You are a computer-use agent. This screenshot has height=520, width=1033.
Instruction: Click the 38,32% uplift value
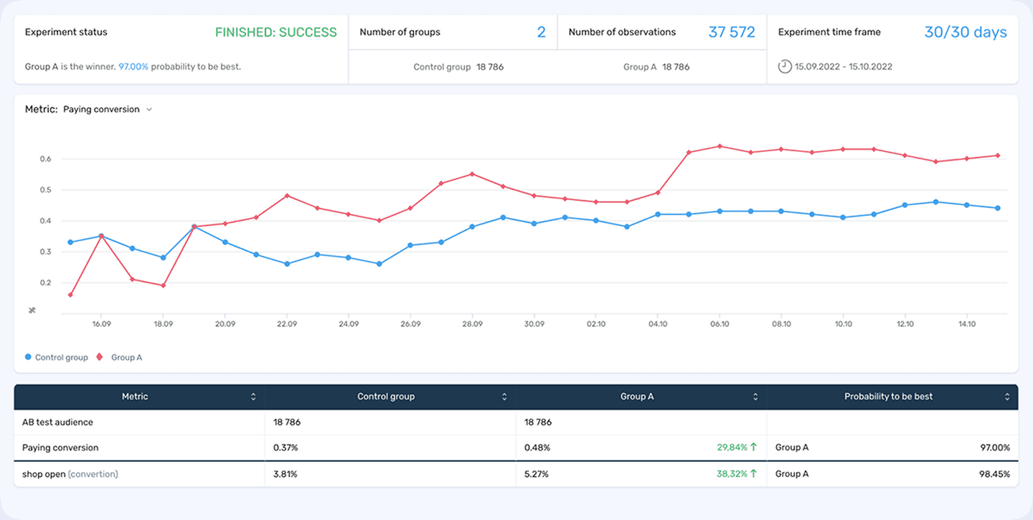pos(732,474)
